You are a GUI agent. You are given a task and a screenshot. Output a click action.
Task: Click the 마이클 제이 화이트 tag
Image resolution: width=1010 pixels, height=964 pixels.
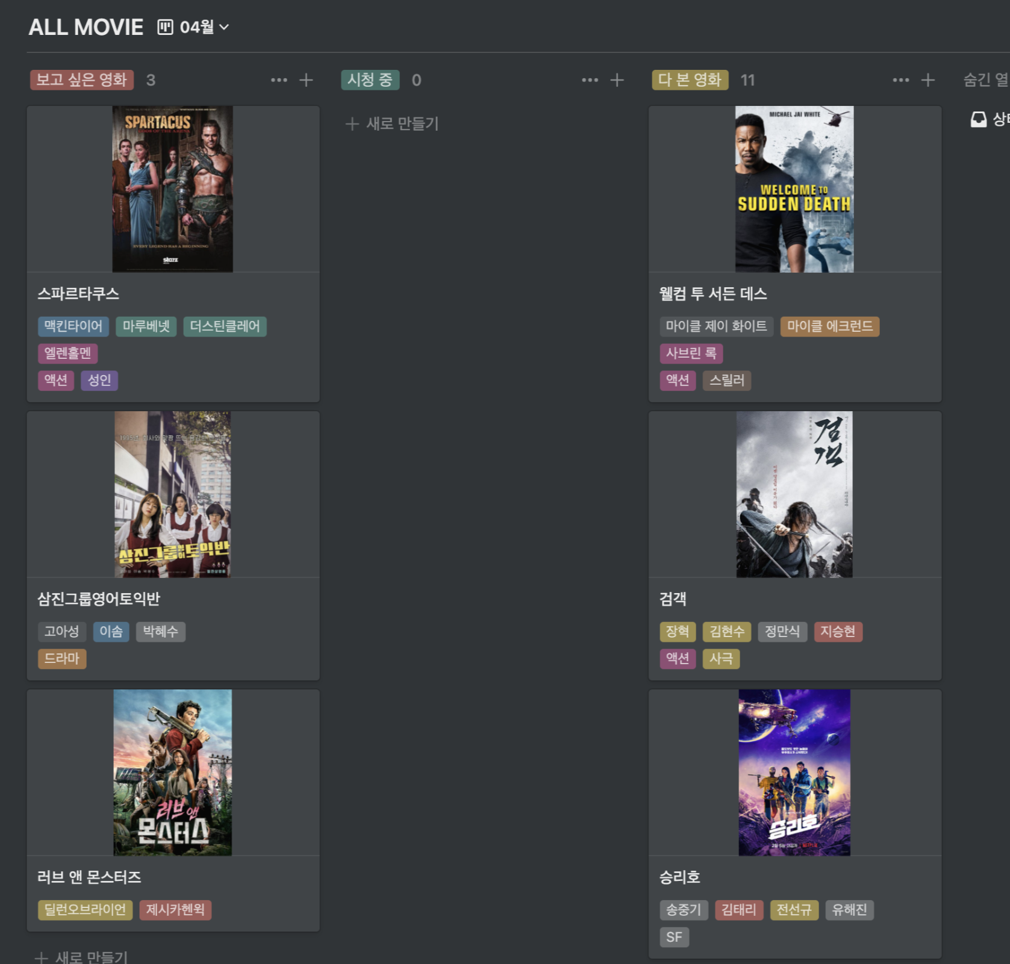(716, 326)
